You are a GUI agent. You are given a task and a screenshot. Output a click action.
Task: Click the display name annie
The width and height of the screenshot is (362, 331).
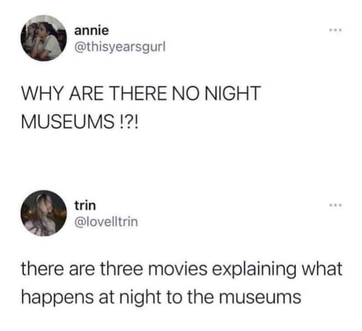pyautogui.click(x=91, y=31)
